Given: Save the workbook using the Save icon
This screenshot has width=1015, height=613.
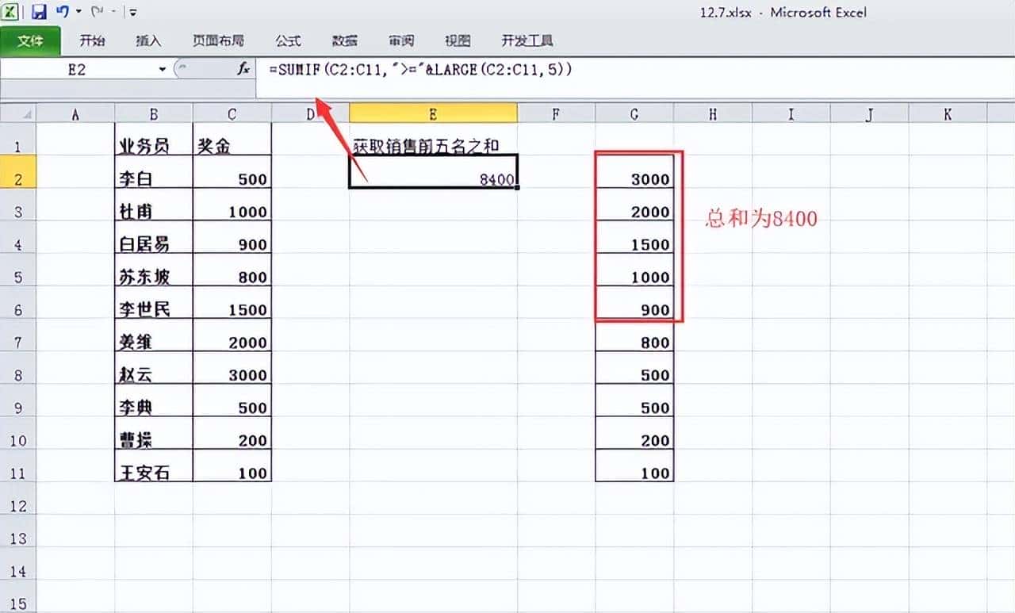Looking at the screenshot, I should [x=37, y=12].
